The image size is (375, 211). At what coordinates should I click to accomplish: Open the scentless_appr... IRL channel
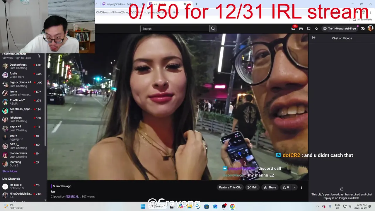[23, 110]
